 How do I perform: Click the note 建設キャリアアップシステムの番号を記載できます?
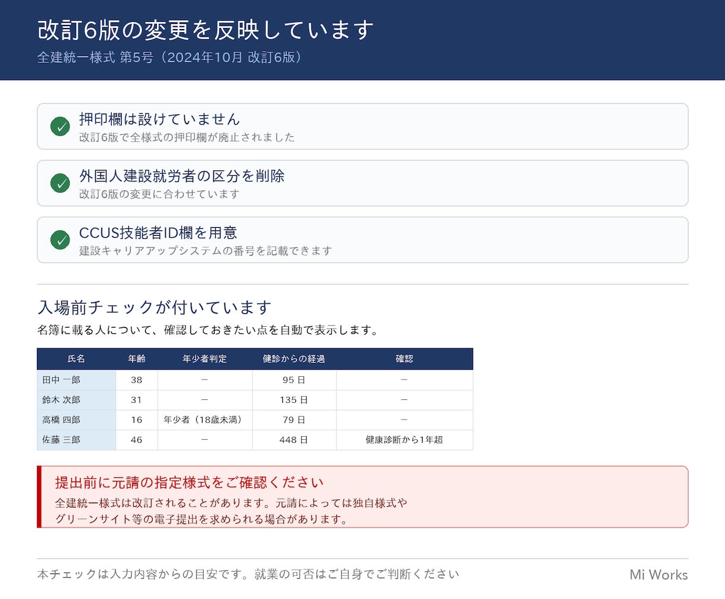click(206, 251)
